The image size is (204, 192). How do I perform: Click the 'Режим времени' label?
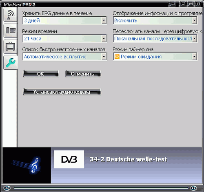click(40, 31)
